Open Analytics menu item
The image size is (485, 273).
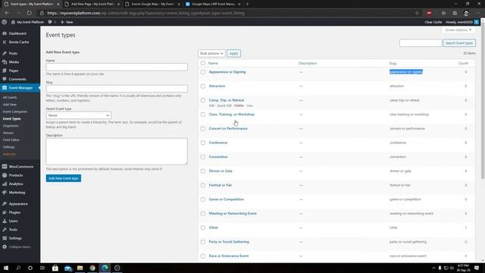click(16, 184)
